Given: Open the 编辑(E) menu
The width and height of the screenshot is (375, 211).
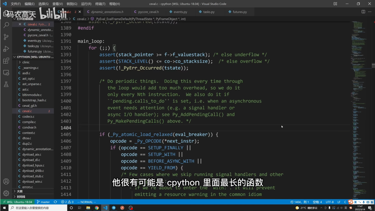Looking at the screenshot, I should click(x=29, y=4).
